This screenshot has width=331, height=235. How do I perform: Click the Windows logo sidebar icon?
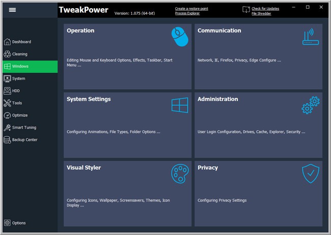pos(7,66)
